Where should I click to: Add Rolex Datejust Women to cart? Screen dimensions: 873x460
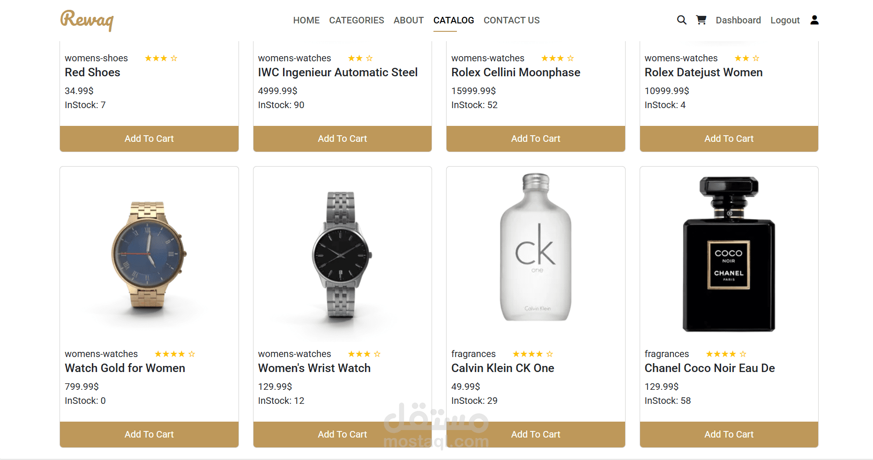tap(729, 139)
